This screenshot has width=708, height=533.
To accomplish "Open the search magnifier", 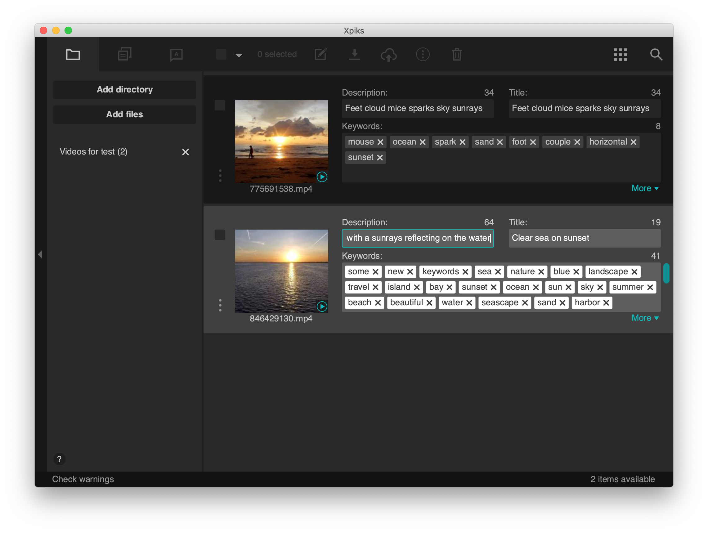I will coord(657,54).
